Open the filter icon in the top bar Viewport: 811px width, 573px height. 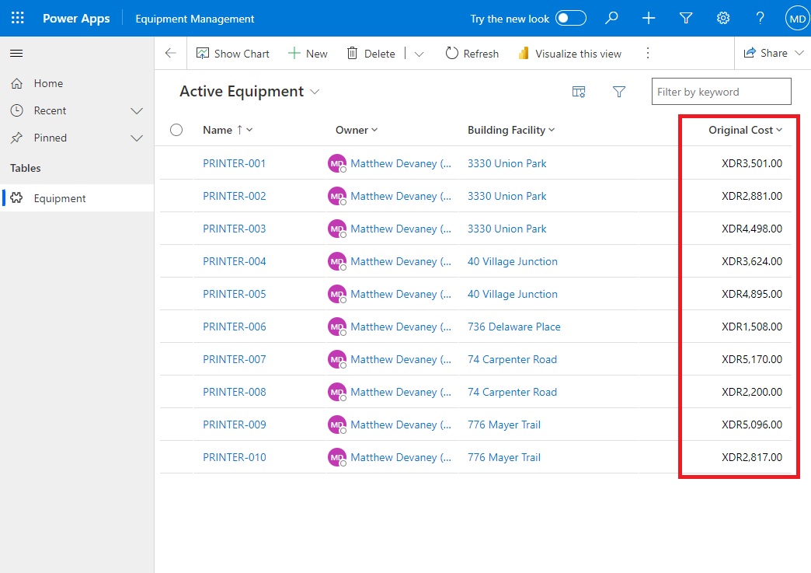pos(685,18)
